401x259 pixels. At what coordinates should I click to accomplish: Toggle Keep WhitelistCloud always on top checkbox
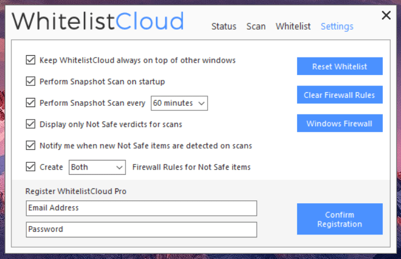(31, 60)
